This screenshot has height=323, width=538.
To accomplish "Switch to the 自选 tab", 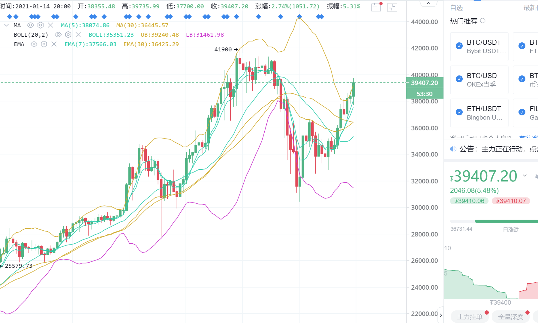I will pyautogui.click(x=456, y=8).
